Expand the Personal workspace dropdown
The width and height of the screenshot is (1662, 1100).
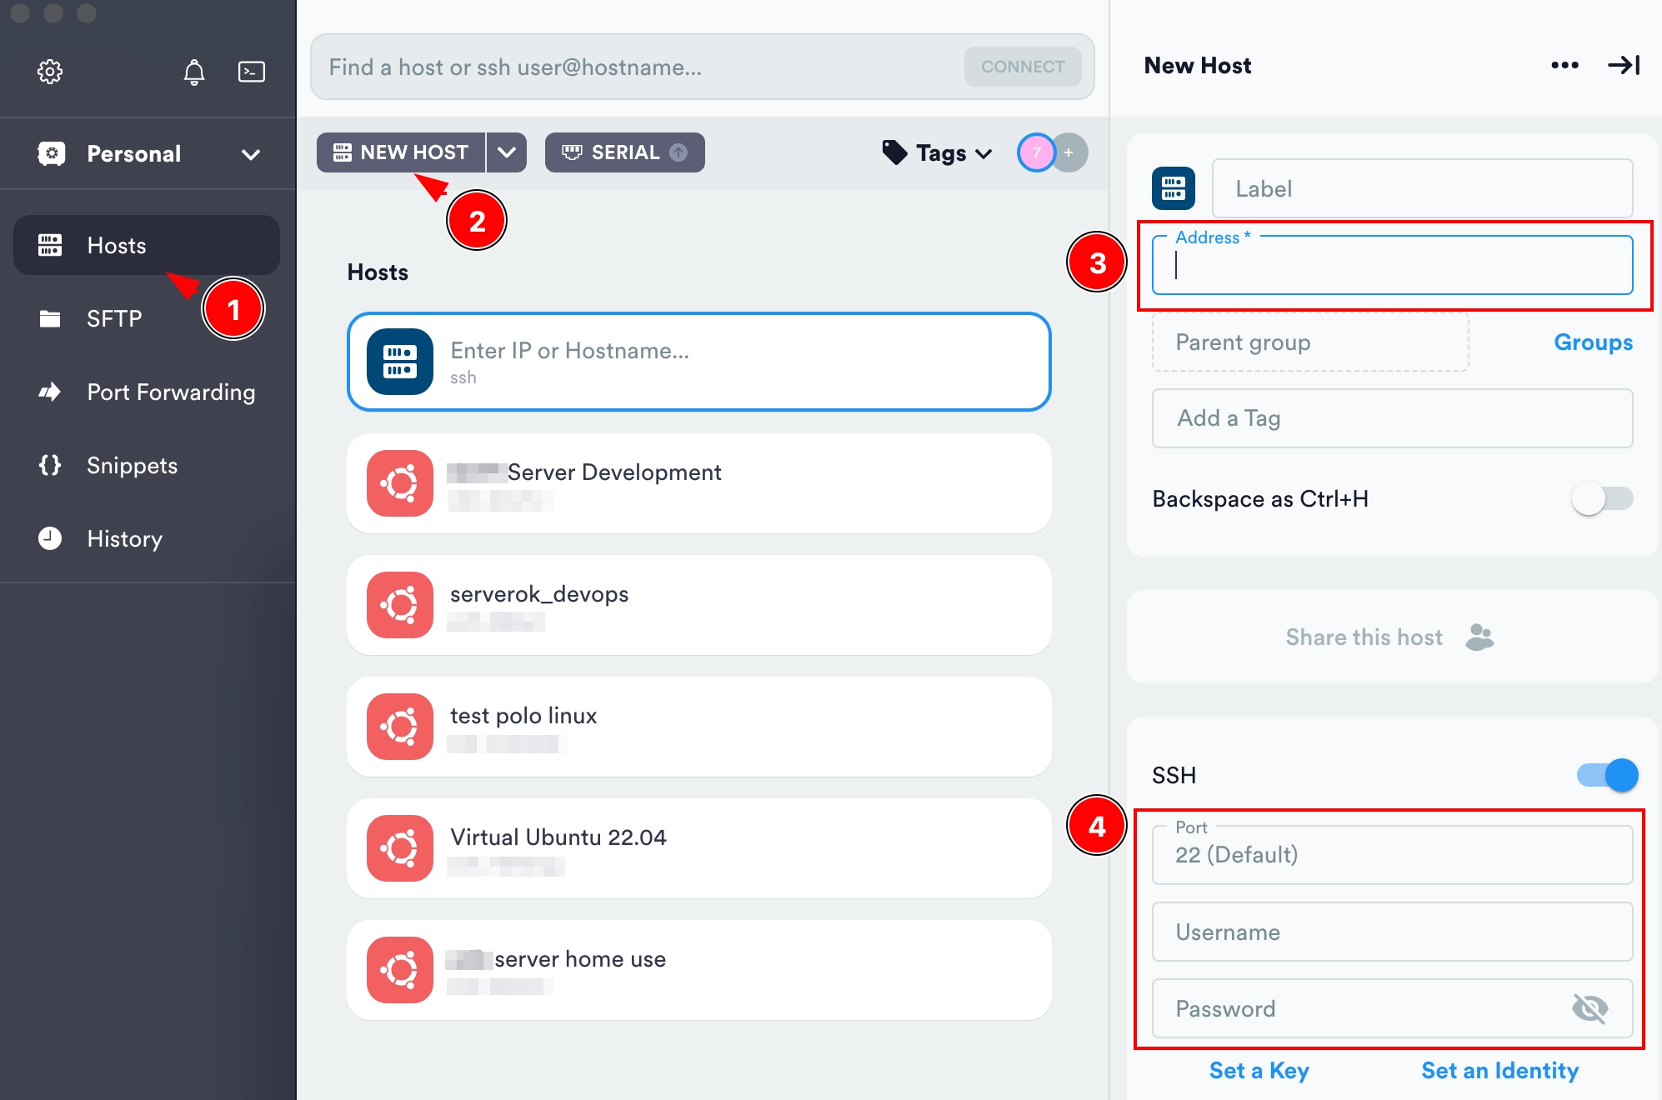tap(250, 153)
